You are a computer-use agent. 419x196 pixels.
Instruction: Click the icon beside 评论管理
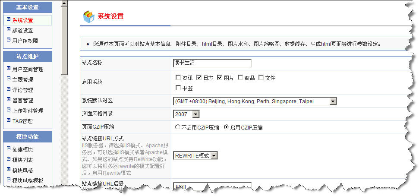tap(9, 89)
